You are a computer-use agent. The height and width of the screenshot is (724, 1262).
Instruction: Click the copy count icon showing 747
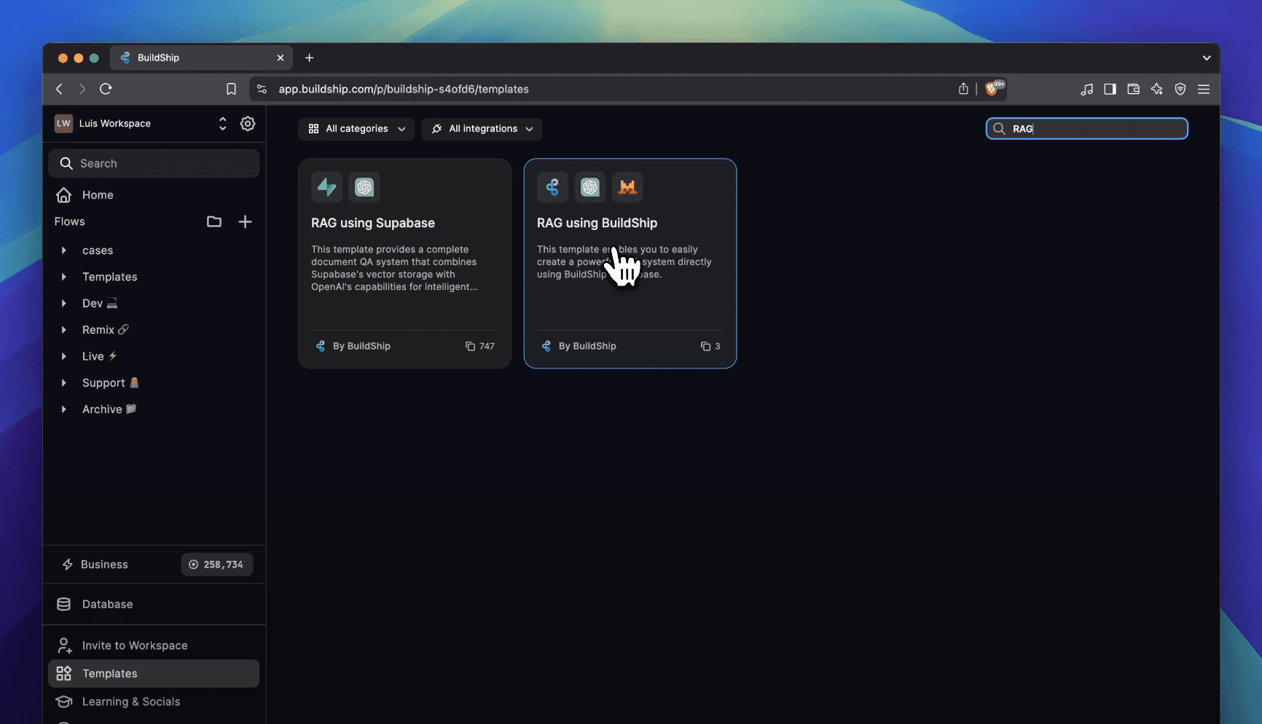(x=470, y=346)
